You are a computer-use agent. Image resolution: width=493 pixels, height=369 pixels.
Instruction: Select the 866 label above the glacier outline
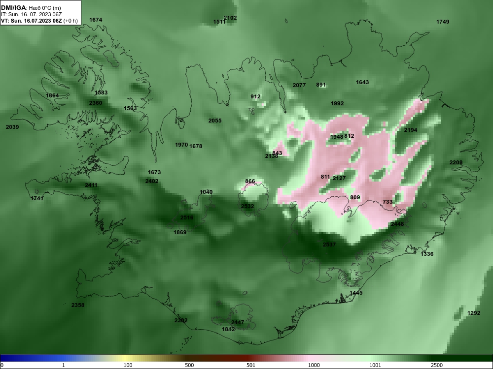[250, 182]
